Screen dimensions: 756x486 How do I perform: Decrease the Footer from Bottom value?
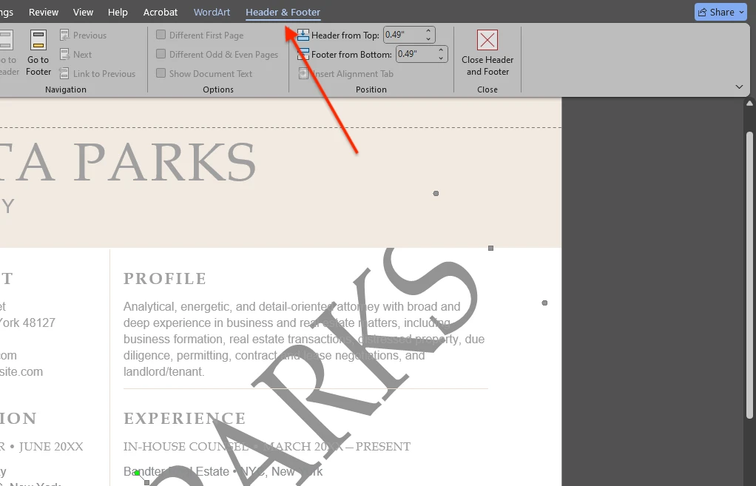[441, 58]
